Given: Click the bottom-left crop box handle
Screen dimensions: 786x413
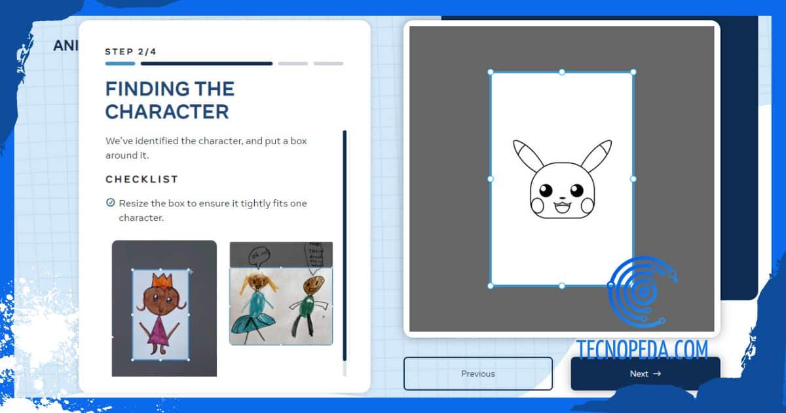Looking at the screenshot, I should tap(491, 286).
